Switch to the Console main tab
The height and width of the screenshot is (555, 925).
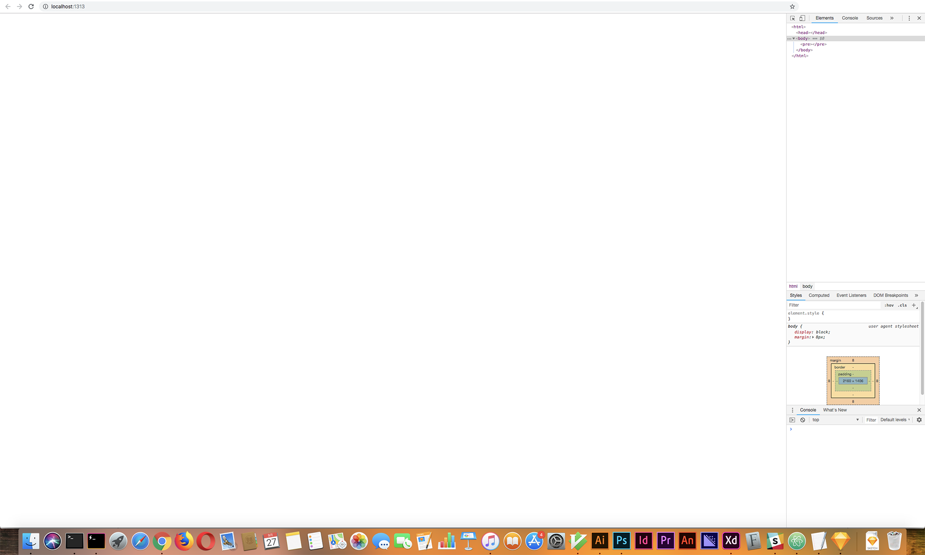(x=850, y=18)
